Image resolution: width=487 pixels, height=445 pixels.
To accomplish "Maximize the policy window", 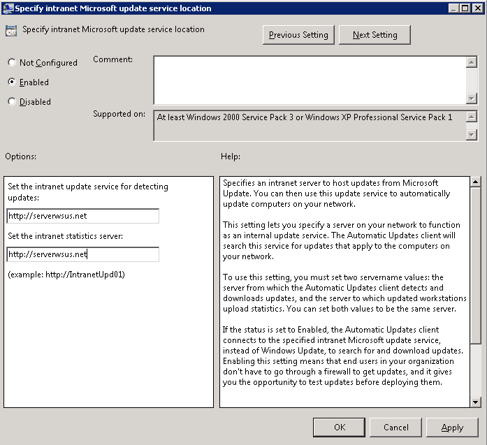I will coord(465,8).
